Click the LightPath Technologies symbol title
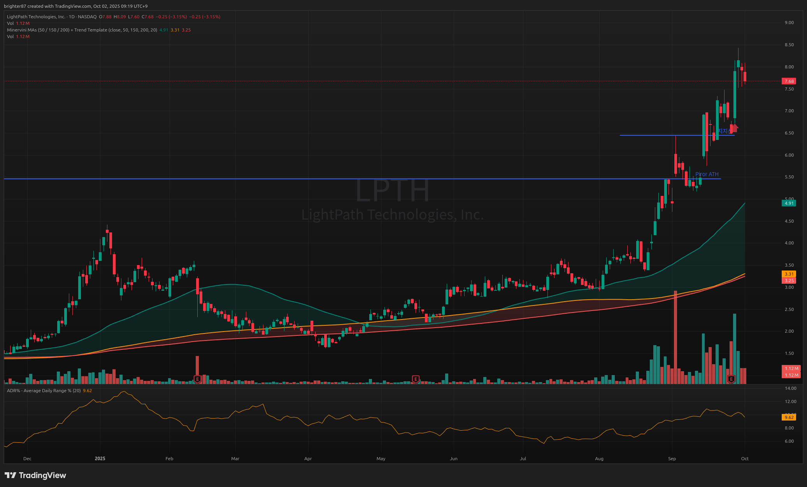The width and height of the screenshot is (807, 487). pos(36,17)
